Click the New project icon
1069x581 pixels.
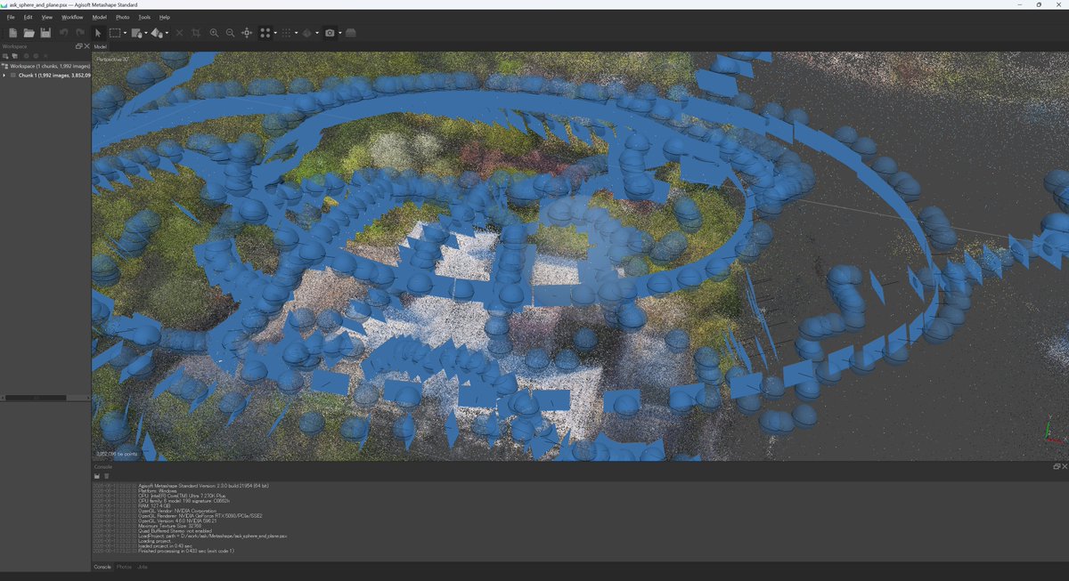[x=12, y=33]
